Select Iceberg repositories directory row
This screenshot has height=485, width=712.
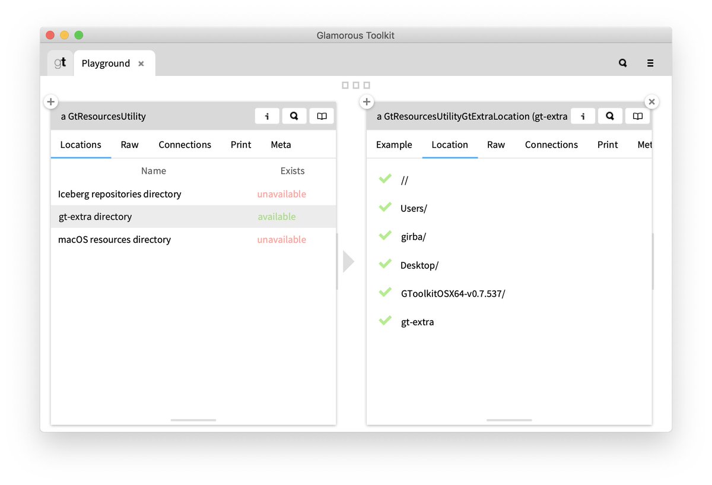(x=193, y=194)
